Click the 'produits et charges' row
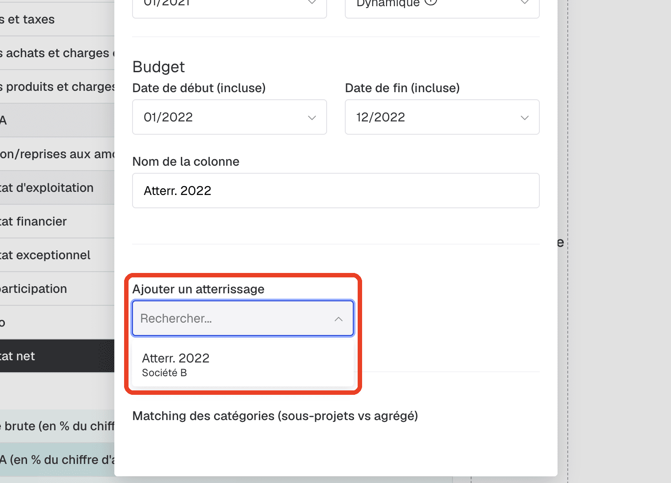 point(57,87)
